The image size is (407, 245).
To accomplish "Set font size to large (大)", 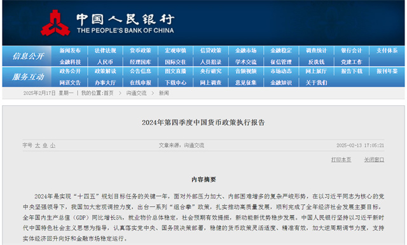I will click(x=38, y=145).
